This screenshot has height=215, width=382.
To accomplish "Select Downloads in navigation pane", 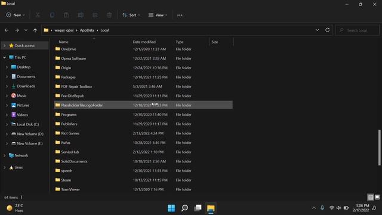I will point(26,86).
